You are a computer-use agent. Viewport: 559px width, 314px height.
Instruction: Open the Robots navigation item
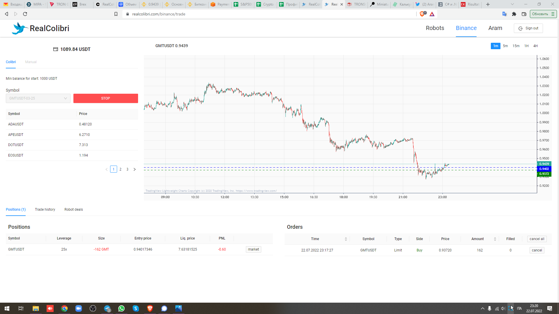pyautogui.click(x=435, y=28)
